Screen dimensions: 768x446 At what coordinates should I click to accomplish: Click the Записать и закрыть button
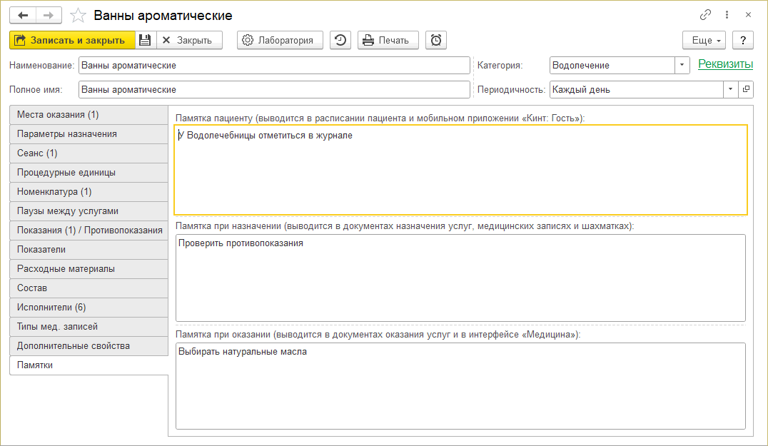[x=72, y=40]
